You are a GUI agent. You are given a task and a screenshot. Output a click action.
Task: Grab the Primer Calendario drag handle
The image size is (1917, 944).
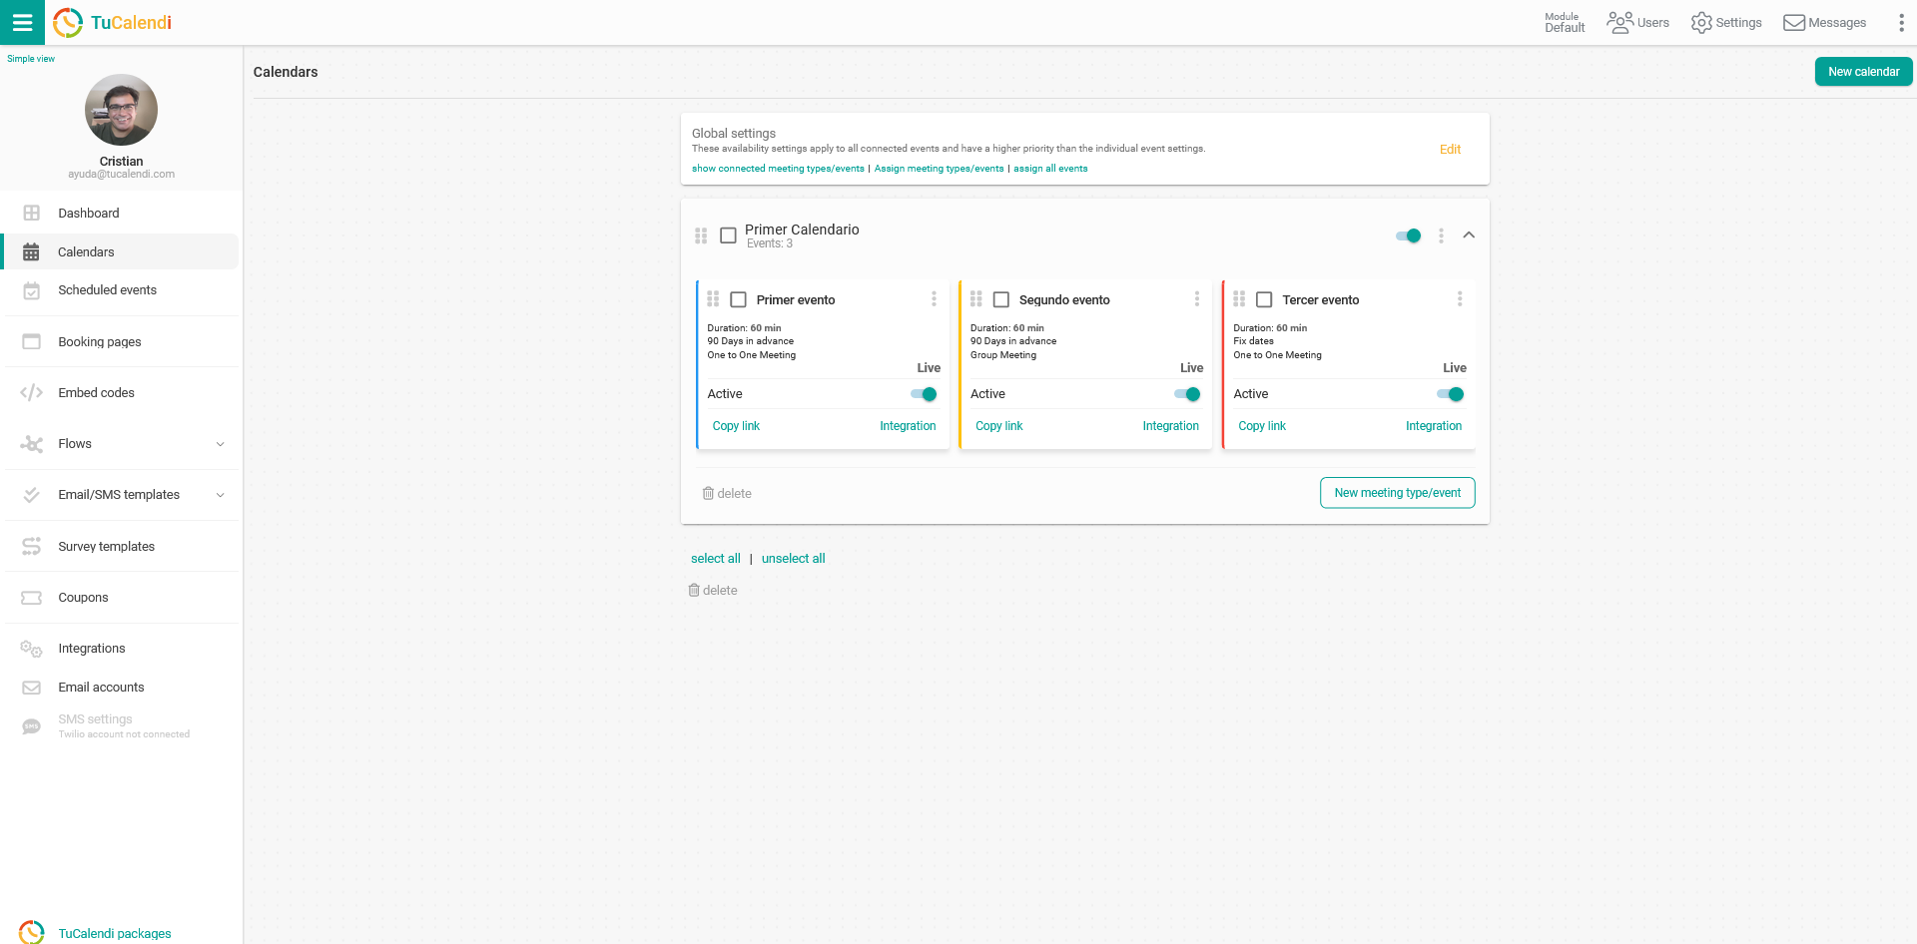pyautogui.click(x=701, y=236)
